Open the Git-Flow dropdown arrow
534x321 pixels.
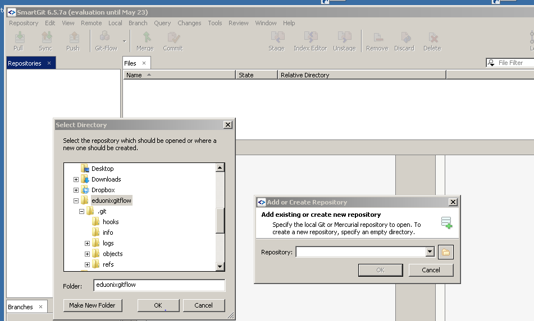click(x=124, y=41)
